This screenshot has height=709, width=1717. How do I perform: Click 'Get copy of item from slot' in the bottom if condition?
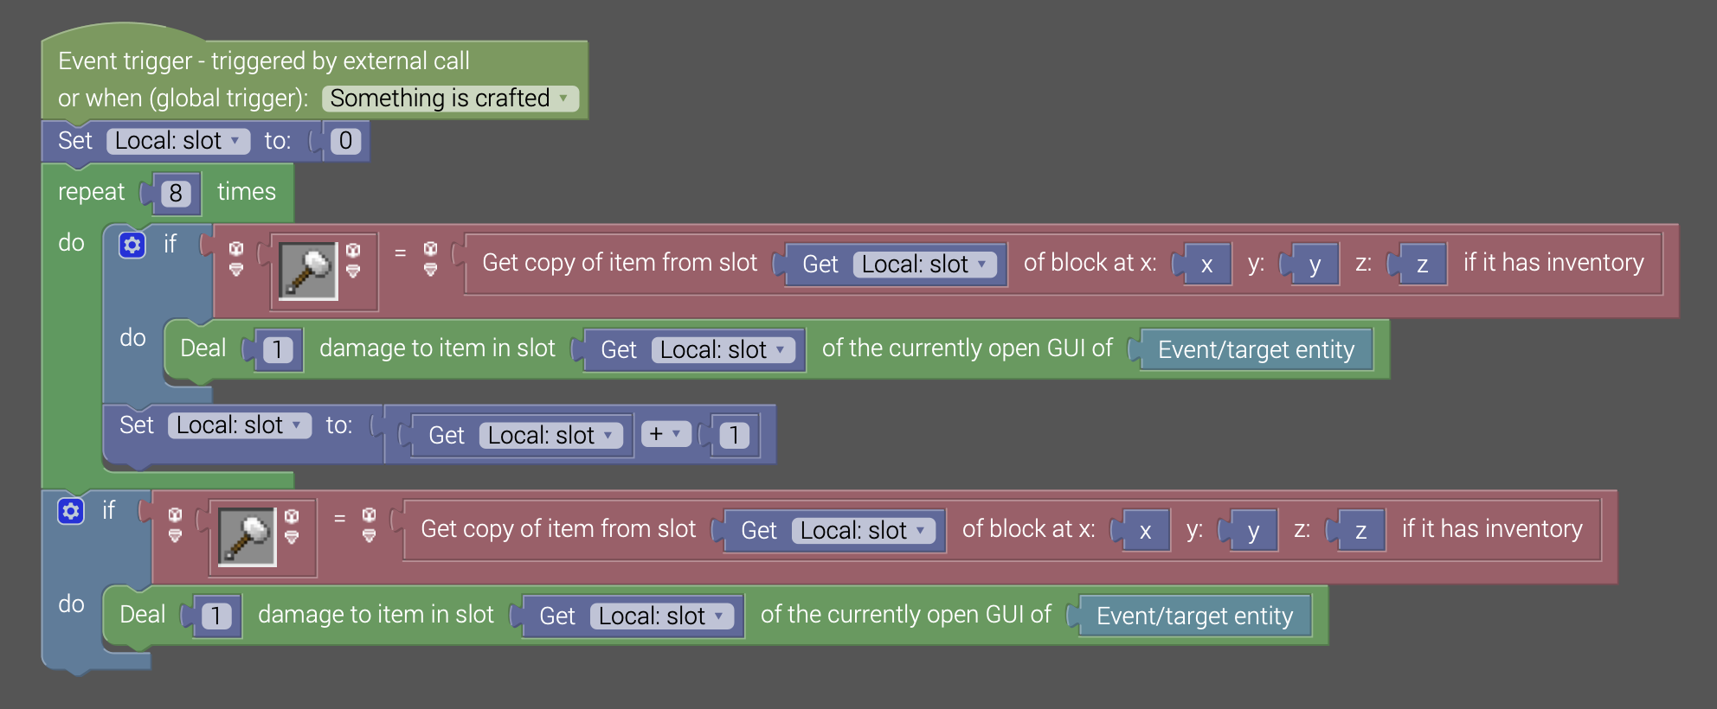558,528
